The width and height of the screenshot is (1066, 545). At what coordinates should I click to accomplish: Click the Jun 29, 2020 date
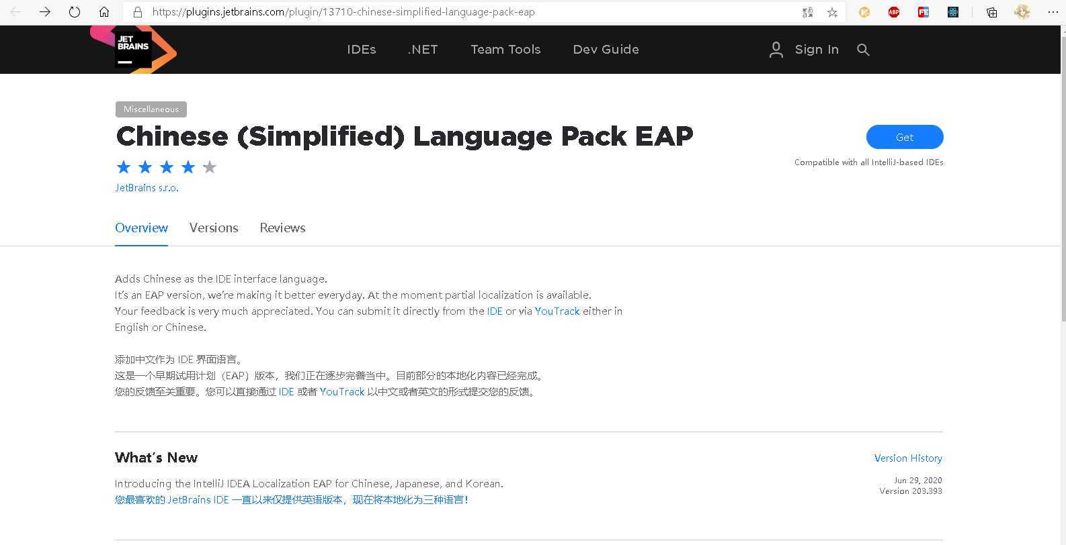tap(918, 481)
